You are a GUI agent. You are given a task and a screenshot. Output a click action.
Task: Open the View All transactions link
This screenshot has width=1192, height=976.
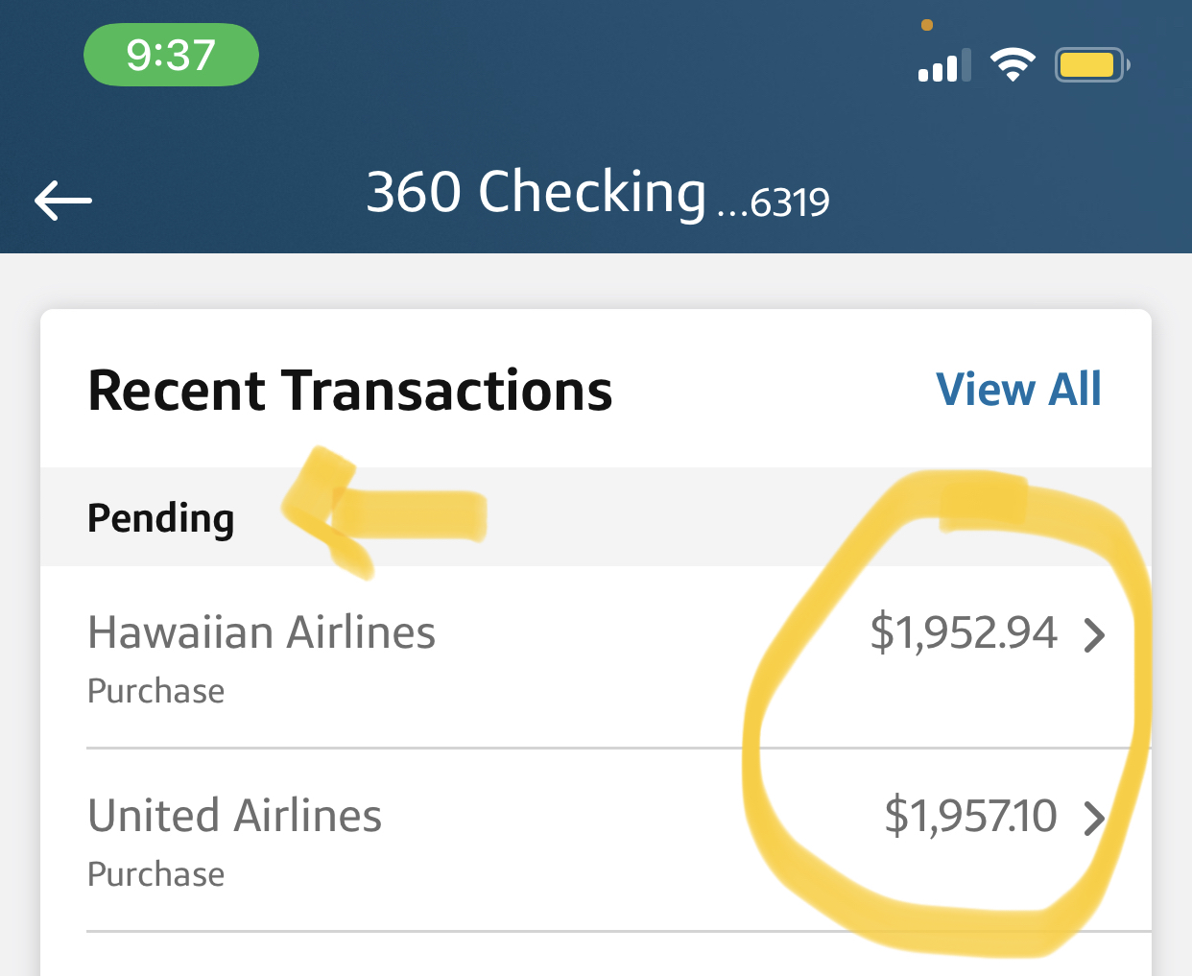[1018, 390]
